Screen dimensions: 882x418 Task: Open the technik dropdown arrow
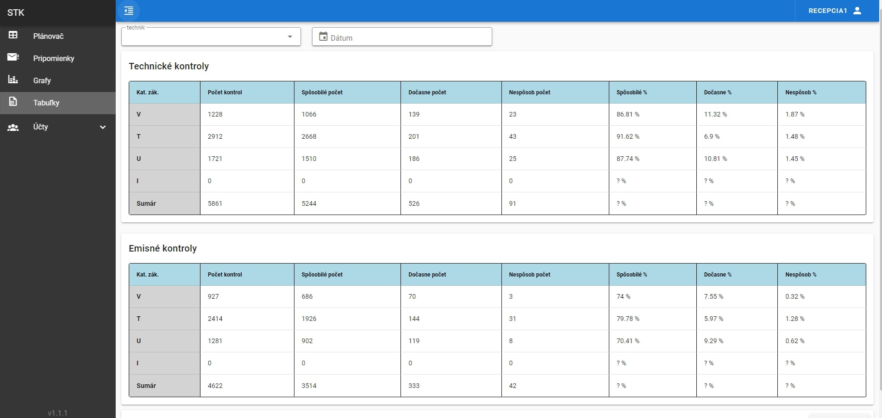[x=290, y=37]
